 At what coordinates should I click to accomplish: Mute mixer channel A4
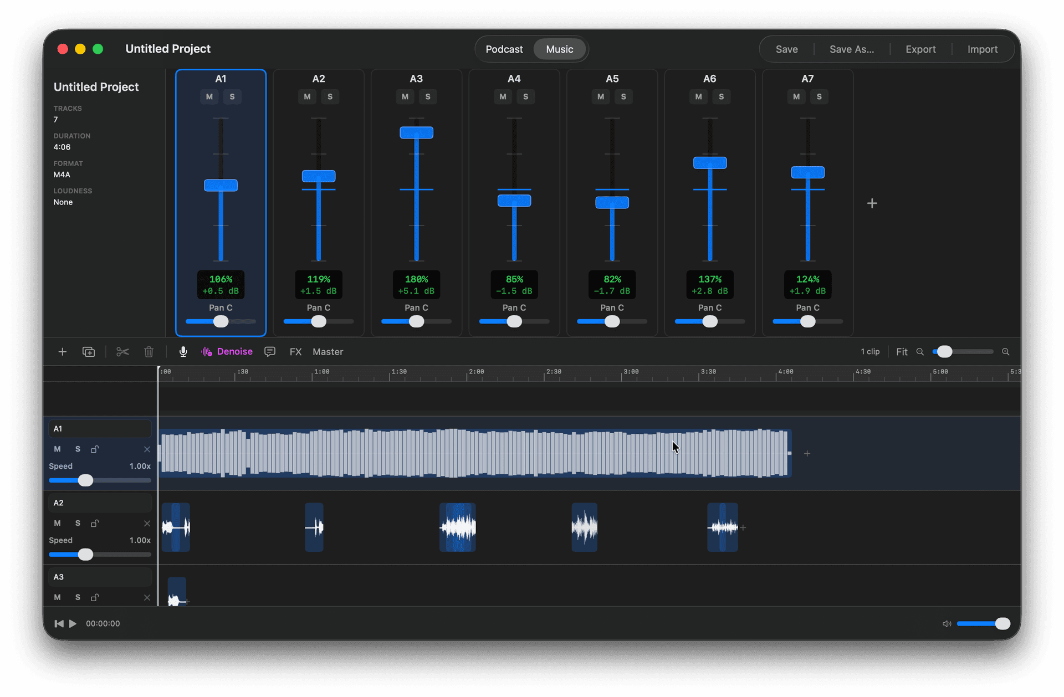[x=503, y=97]
